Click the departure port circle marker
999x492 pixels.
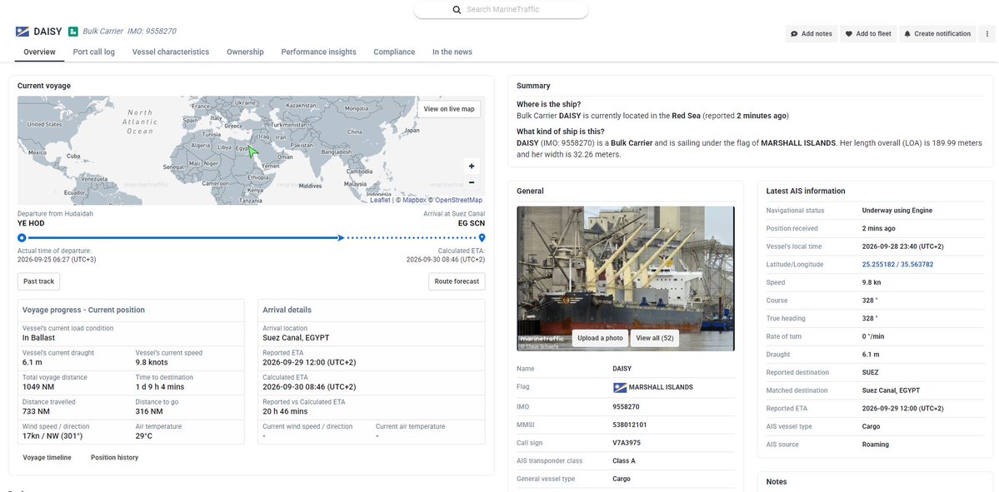point(22,237)
